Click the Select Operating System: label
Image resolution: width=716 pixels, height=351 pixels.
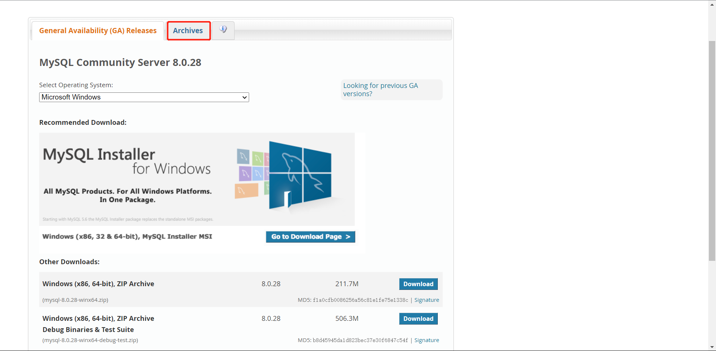tap(76, 85)
